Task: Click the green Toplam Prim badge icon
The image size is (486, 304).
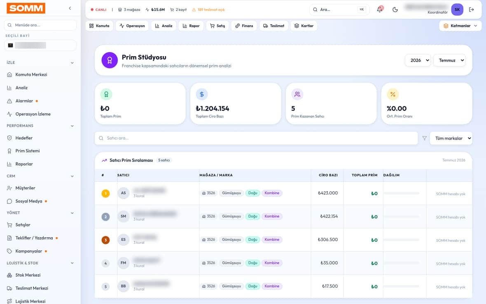Action: pyautogui.click(x=106, y=94)
